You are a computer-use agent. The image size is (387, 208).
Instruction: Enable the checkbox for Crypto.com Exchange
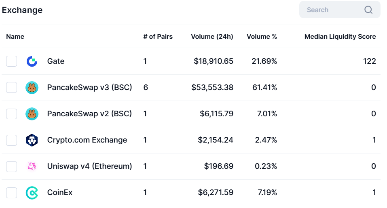click(12, 140)
